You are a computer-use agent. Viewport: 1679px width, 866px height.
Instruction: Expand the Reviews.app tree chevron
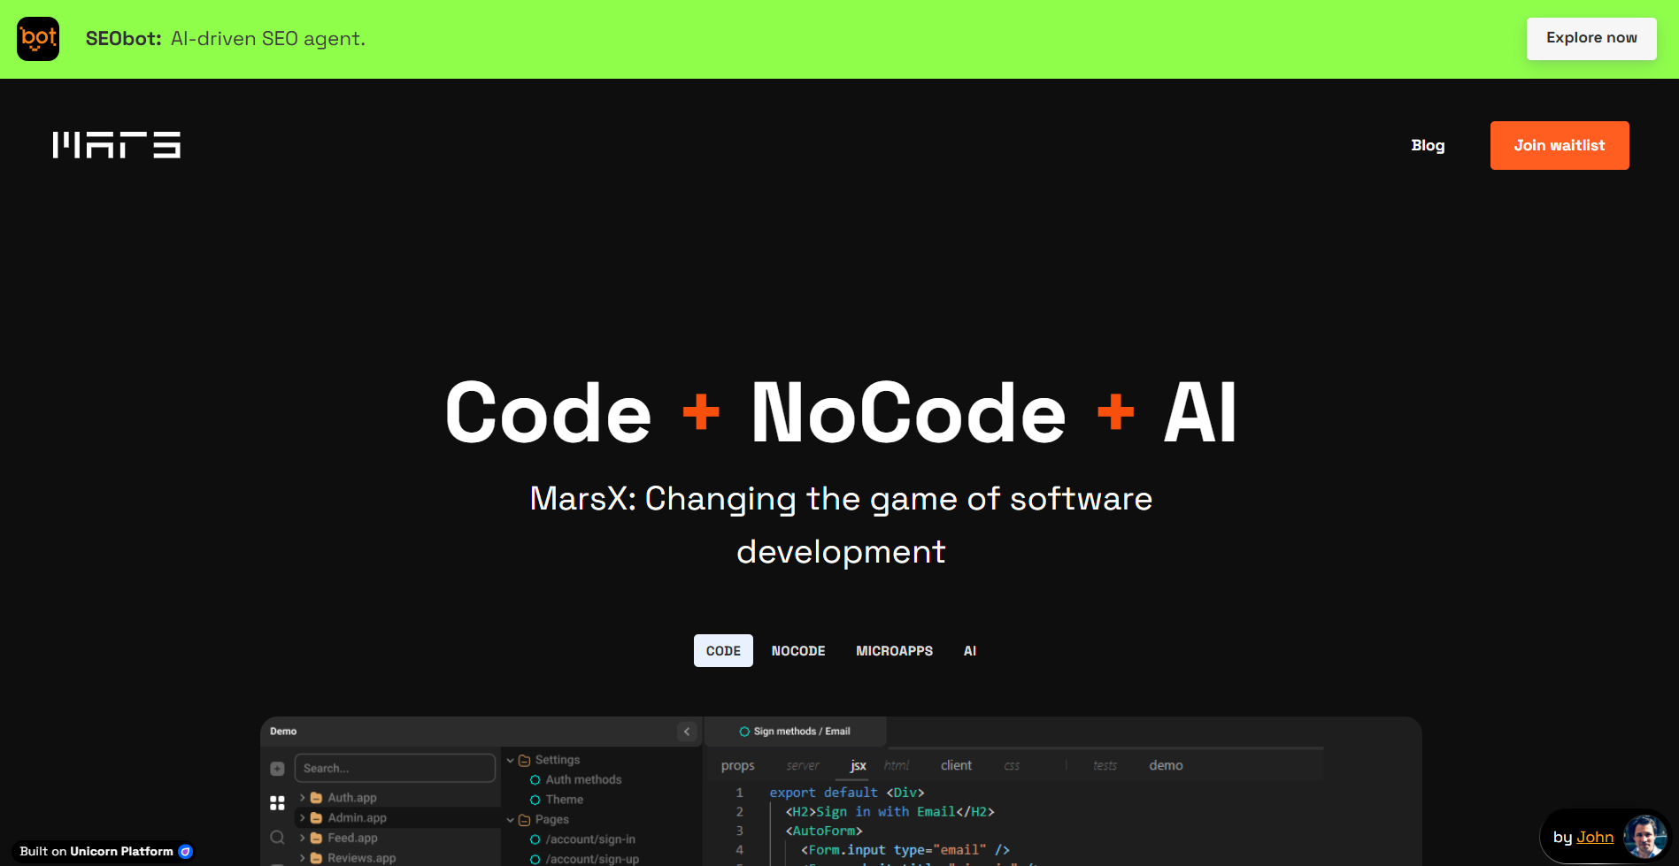(302, 858)
